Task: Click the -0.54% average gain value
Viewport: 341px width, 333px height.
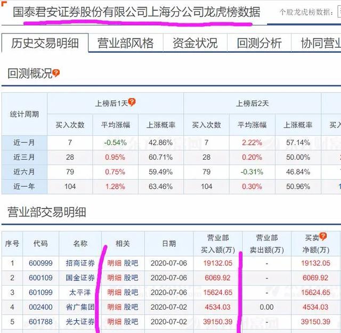Action: tap(115, 143)
